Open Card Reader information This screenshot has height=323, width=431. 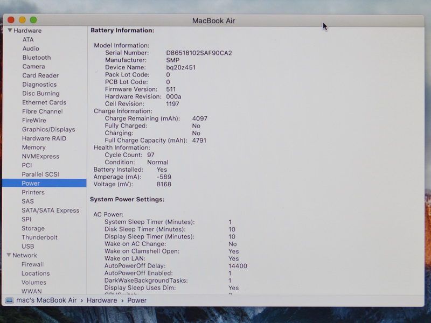[x=40, y=75]
